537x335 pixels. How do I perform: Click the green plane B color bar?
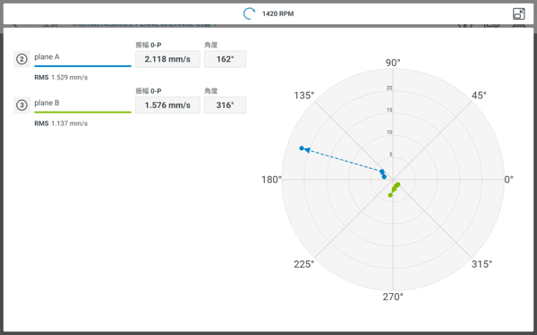pos(82,113)
